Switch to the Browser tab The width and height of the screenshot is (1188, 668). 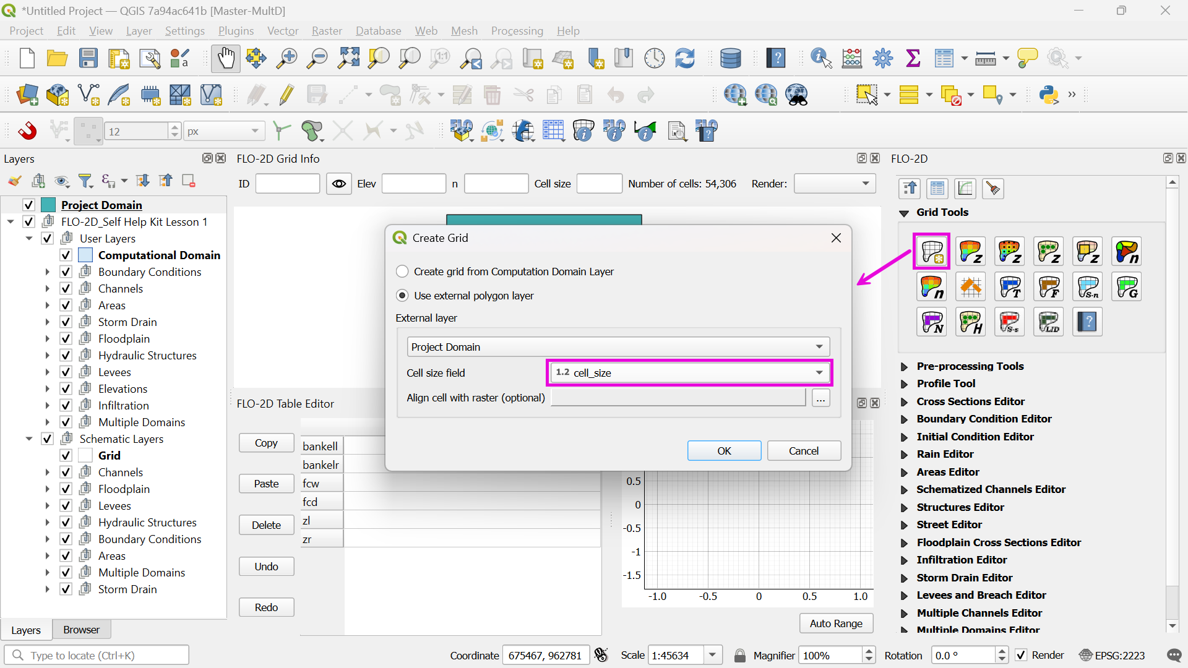point(81,630)
